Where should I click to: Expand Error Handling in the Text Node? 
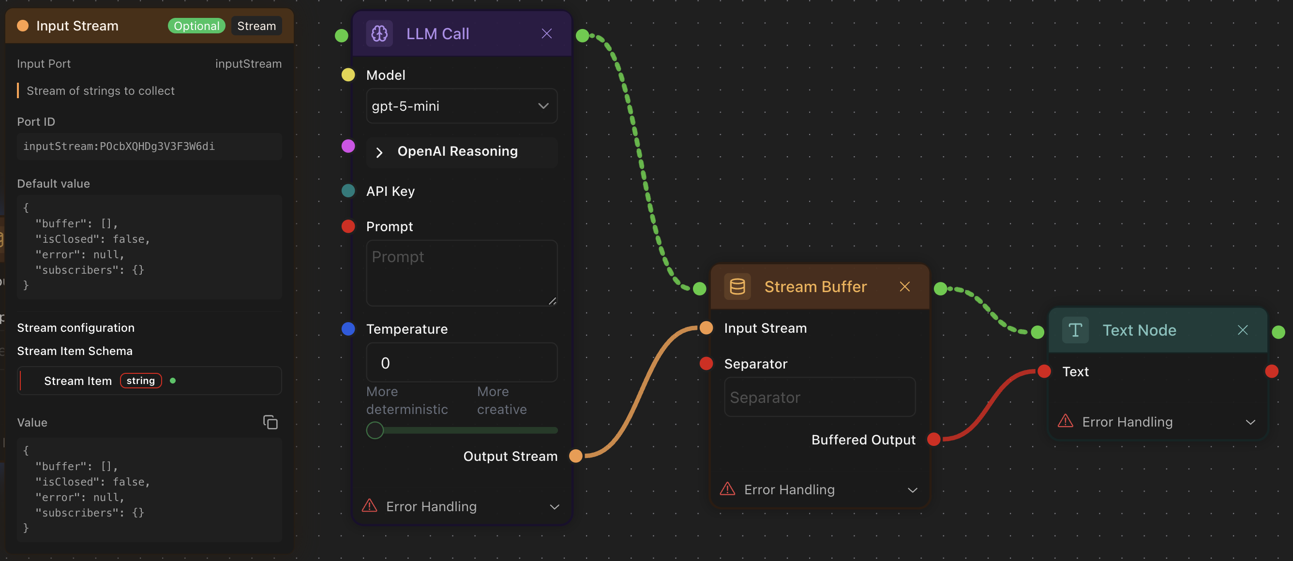pyautogui.click(x=1250, y=422)
